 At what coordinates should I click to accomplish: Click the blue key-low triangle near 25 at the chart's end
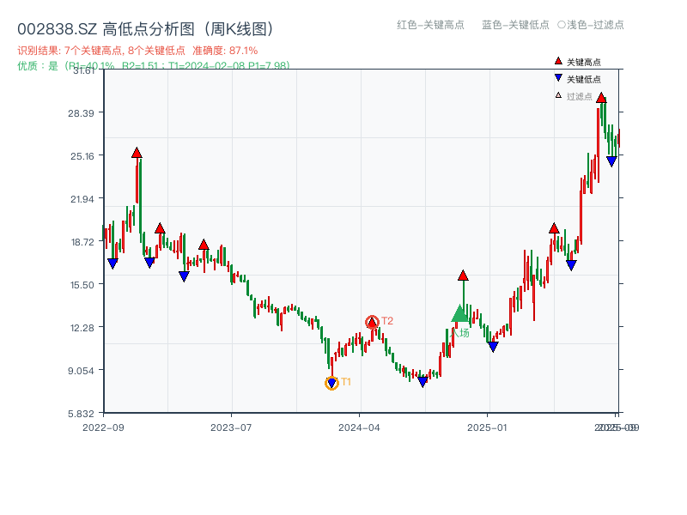(x=611, y=161)
